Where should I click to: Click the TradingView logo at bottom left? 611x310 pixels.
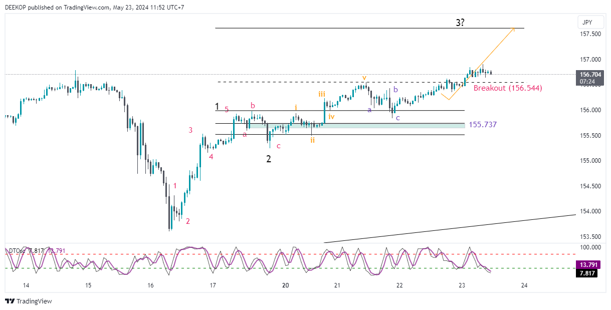tap(29, 301)
